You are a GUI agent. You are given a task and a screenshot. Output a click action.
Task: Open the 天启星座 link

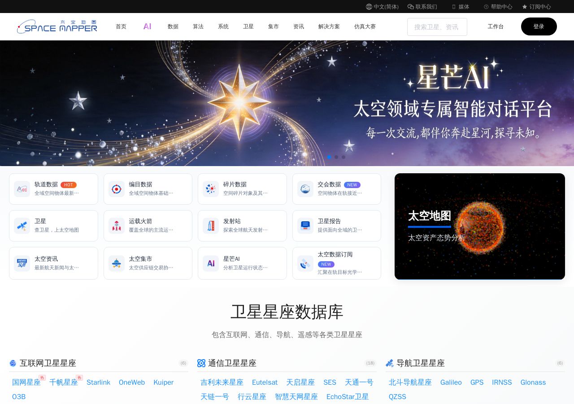(x=300, y=382)
